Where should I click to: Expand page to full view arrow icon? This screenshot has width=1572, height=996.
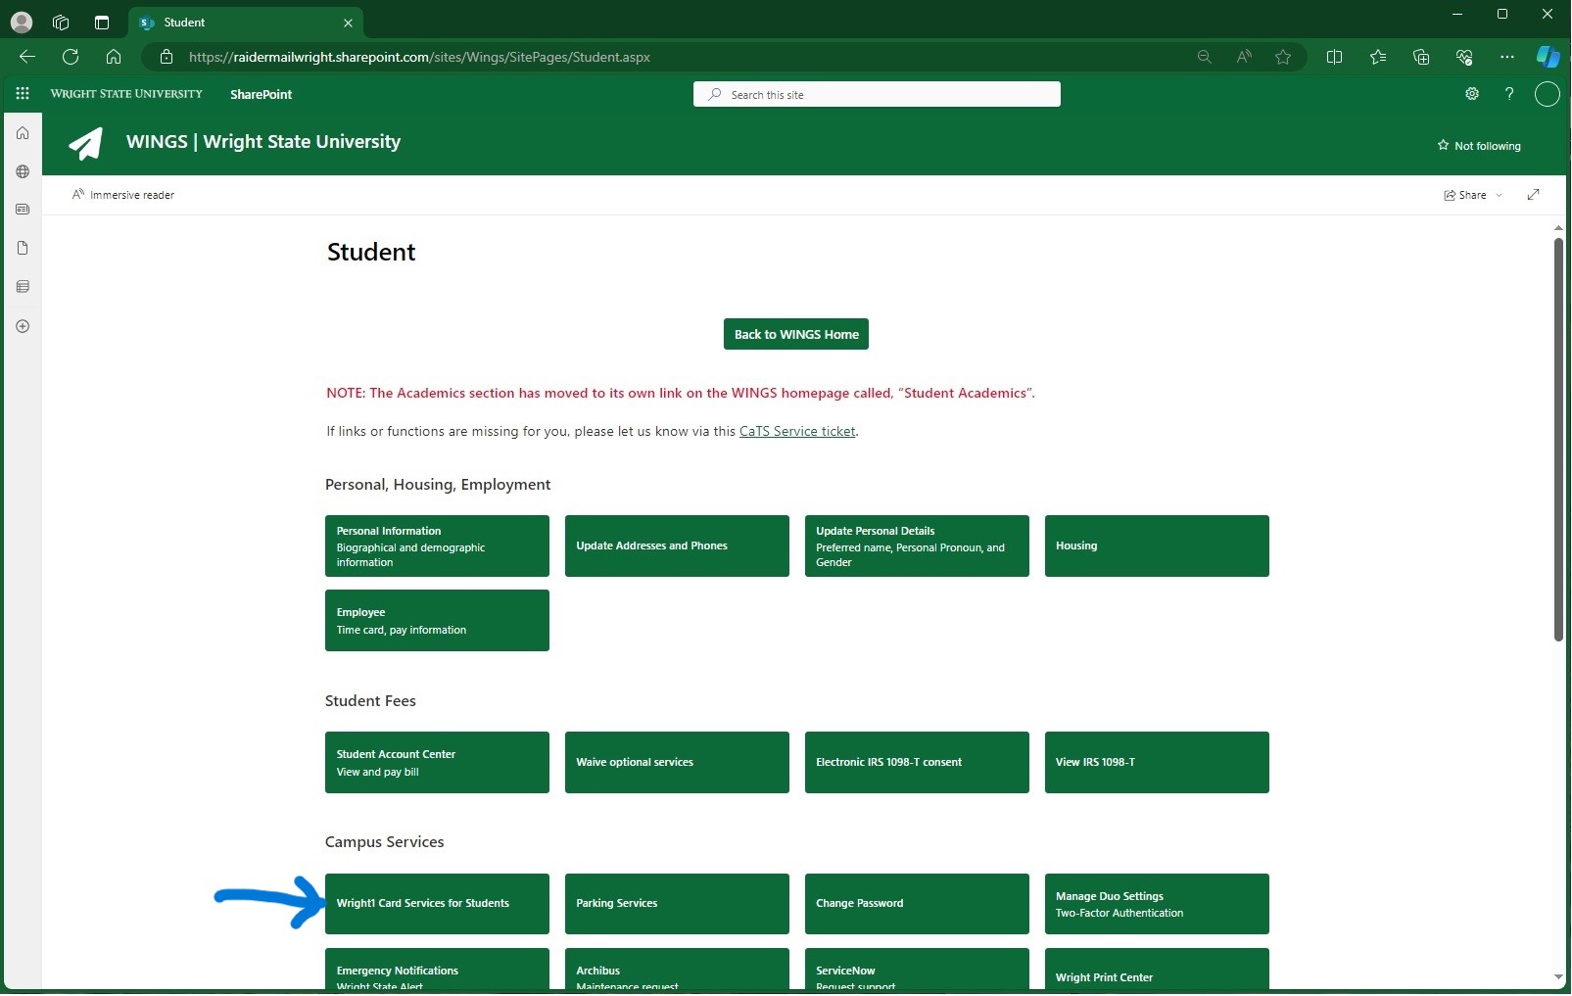tap(1533, 195)
